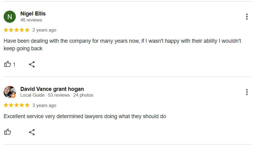
Task: Like Nigel Ellis's review with thumbs-up
Action: coord(7,64)
